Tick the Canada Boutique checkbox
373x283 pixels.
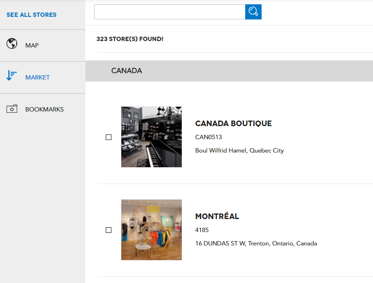pyautogui.click(x=108, y=137)
